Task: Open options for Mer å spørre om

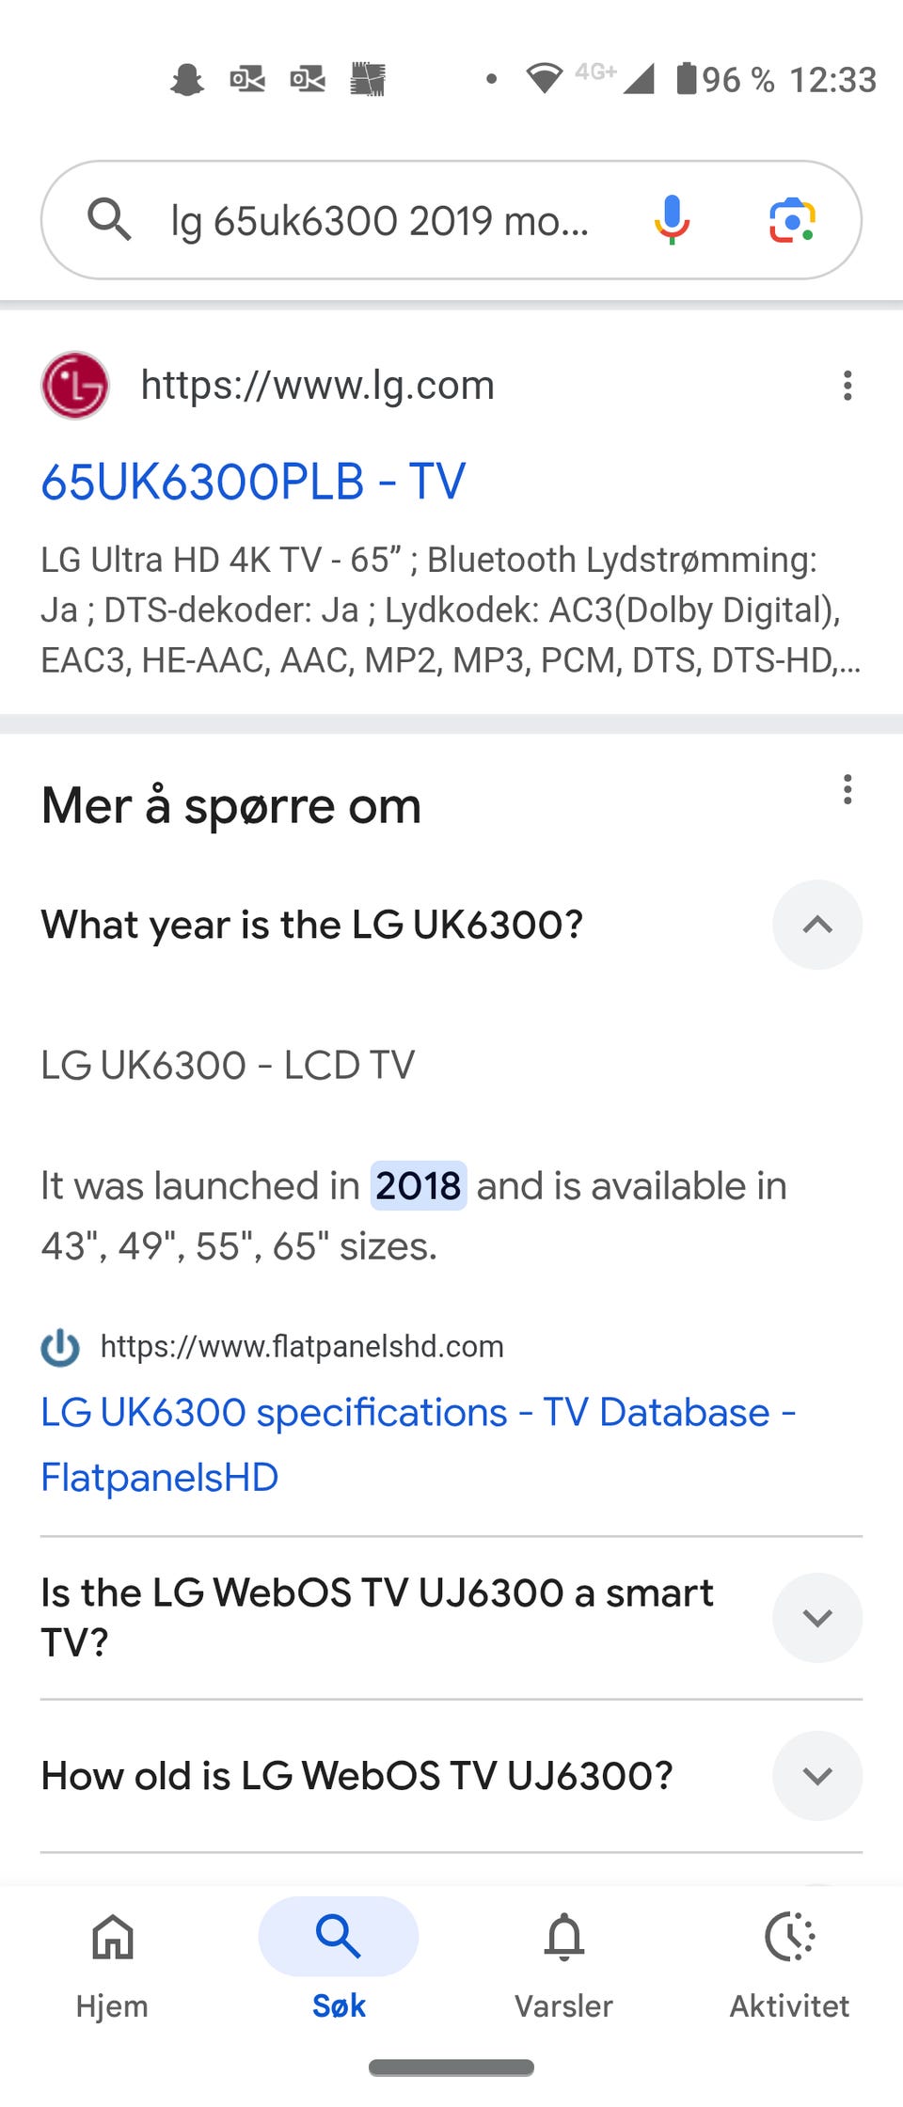Action: [x=848, y=789]
